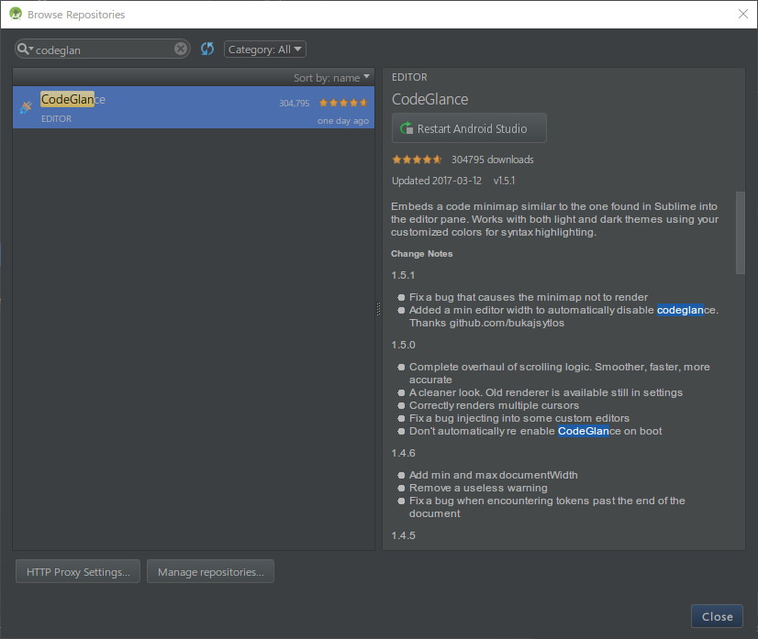Click the EDITOR category label in details panel

[x=409, y=77]
